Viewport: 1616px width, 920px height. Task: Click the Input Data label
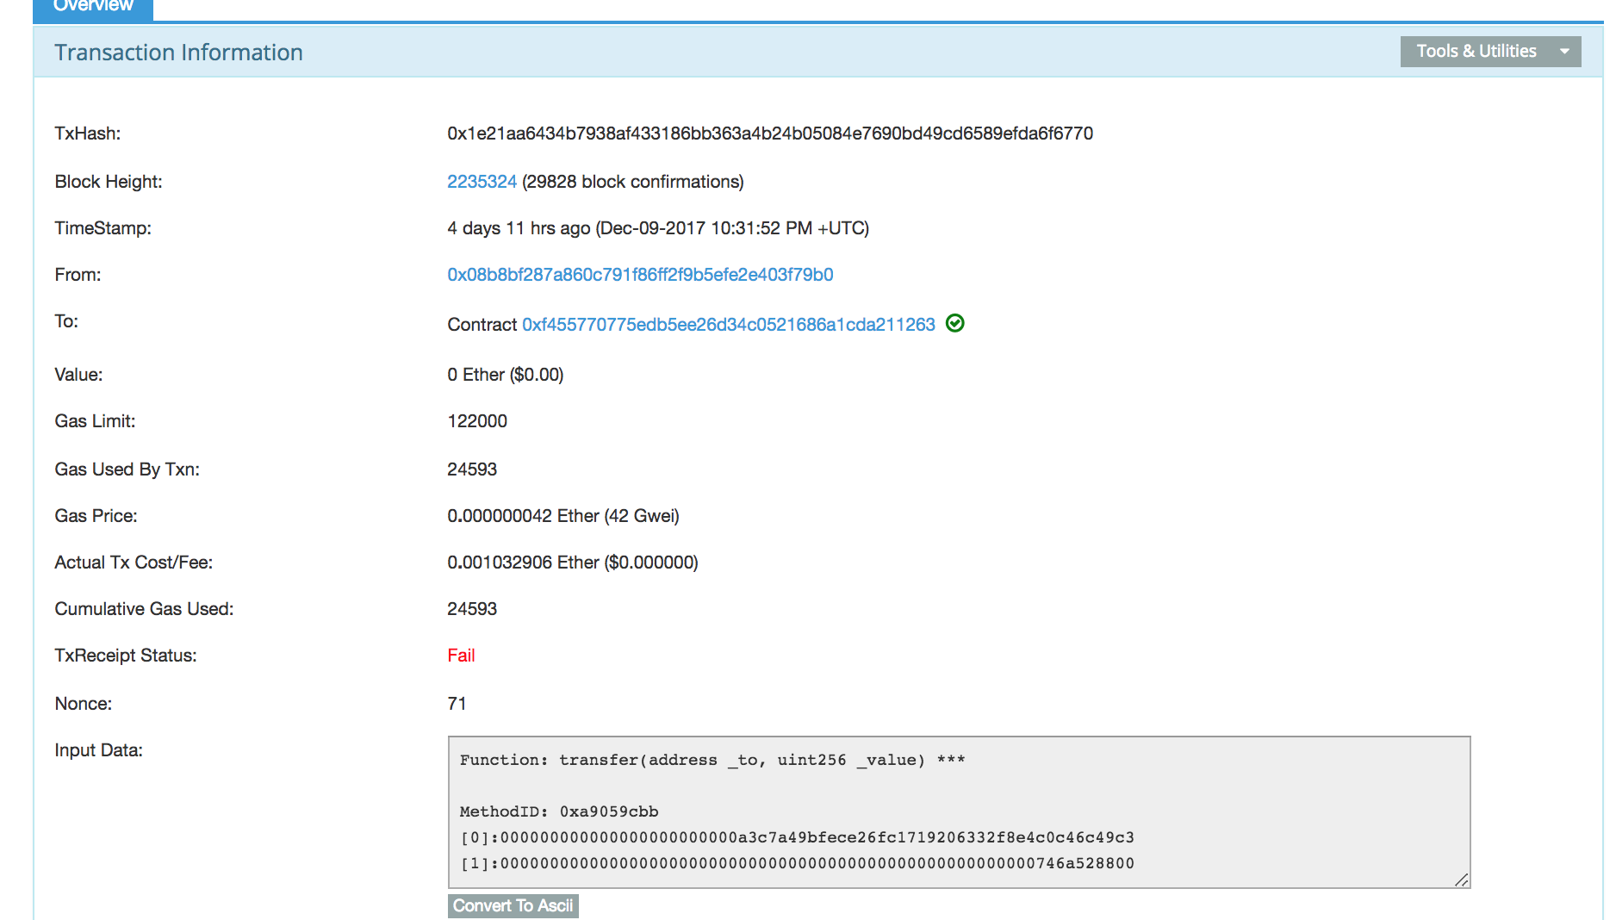(x=98, y=750)
